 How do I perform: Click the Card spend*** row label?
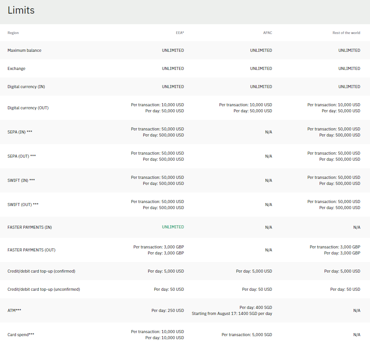pyautogui.click(x=21, y=335)
